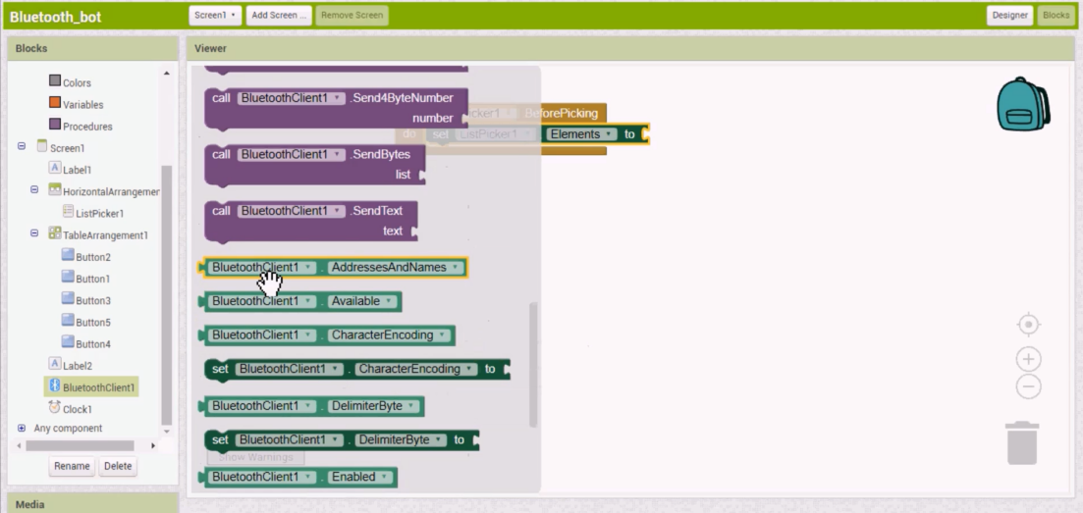The image size is (1083, 513).
Task: Open the backpack icon in the viewer
Action: coord(1023,104)
